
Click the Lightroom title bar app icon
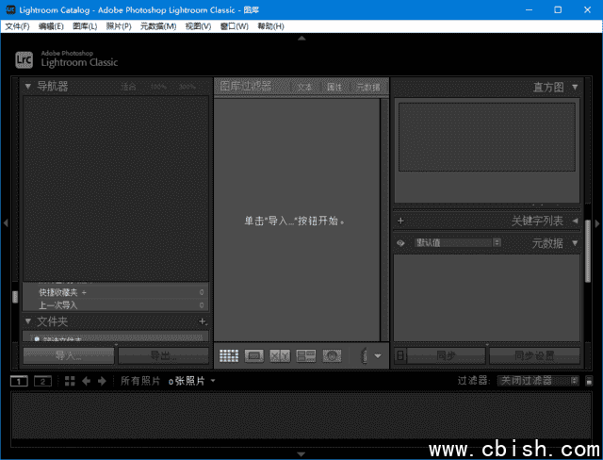coord(10,9)
